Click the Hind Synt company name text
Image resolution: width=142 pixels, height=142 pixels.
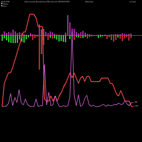click(89, 2)
